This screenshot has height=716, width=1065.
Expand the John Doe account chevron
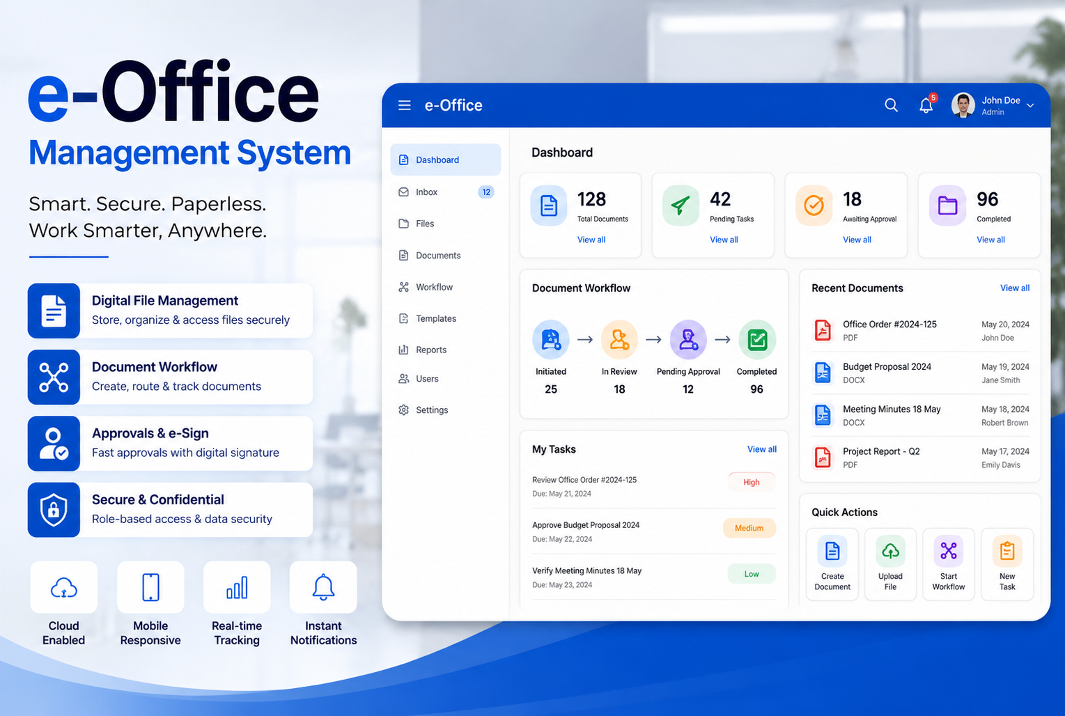tap(1030, 105)
